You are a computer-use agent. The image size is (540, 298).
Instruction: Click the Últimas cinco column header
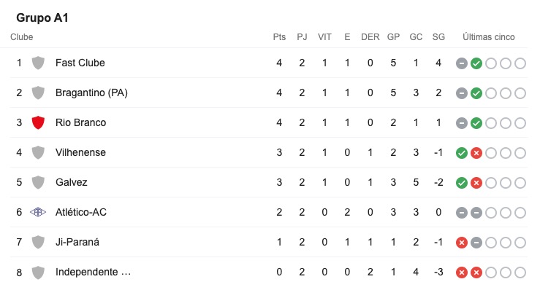pyautogui.click(x=489, y=37)
